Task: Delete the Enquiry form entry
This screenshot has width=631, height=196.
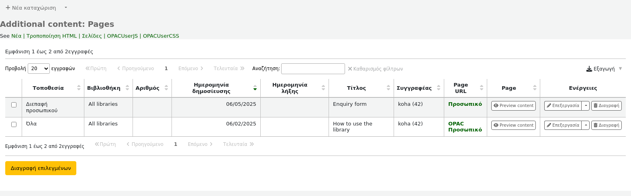Action: (x=606, y=106)
